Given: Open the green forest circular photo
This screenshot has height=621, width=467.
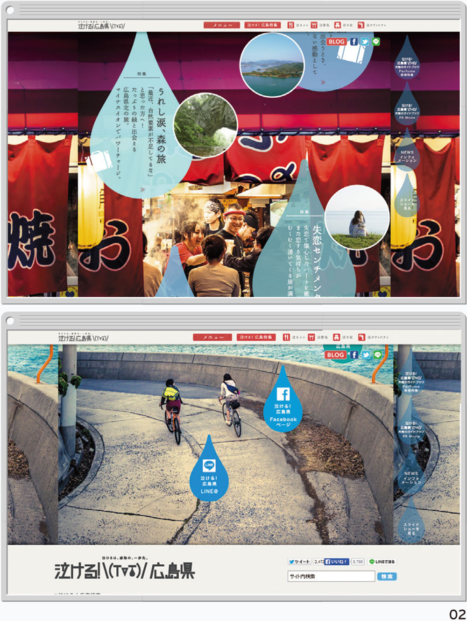Looking at the screenshot, I should (x=205, y=125).
